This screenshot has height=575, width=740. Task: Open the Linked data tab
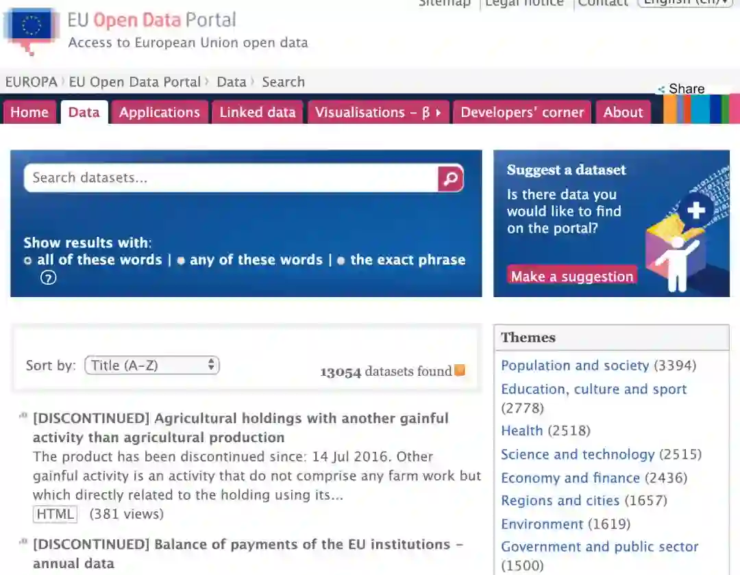pos(258,112)
